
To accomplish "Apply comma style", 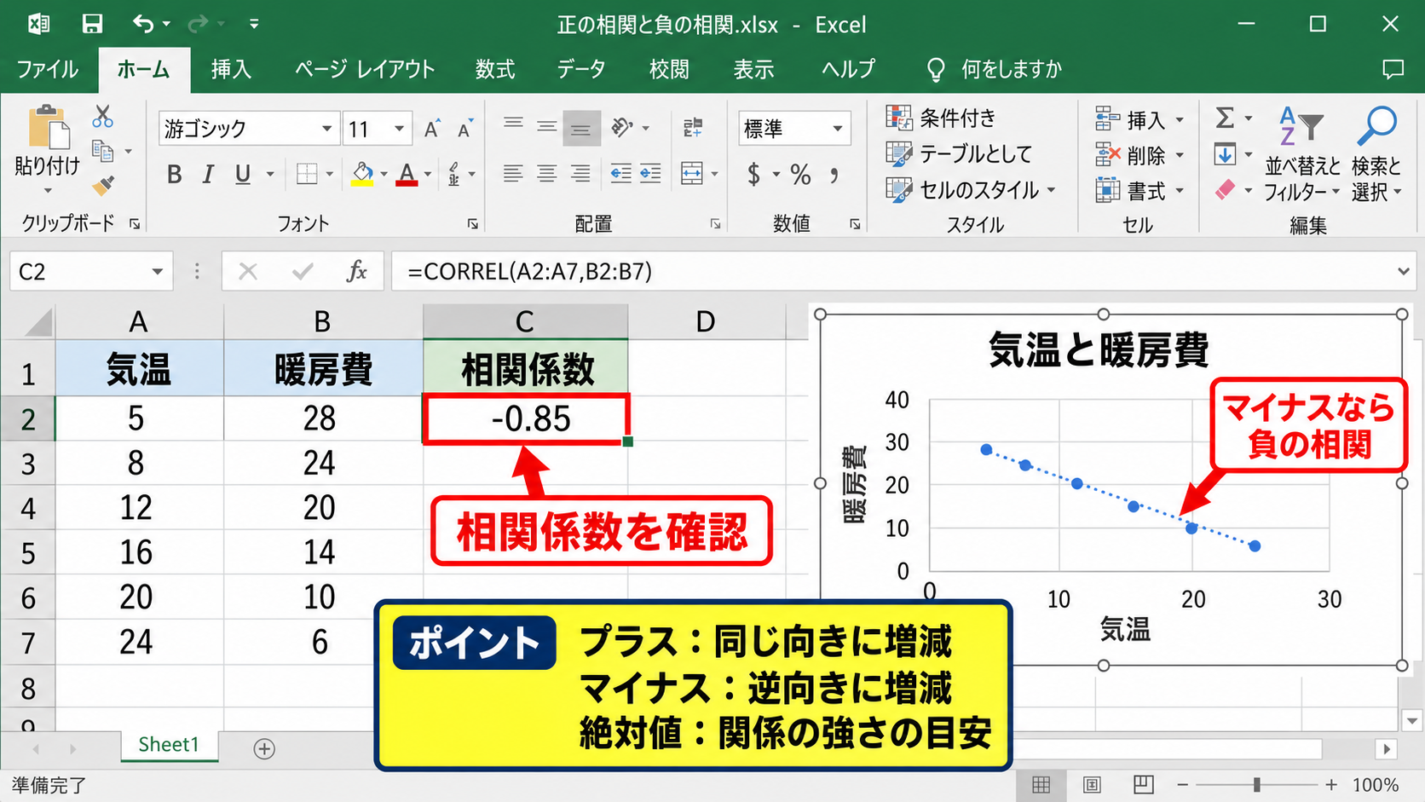I will [x=834, y=175].
